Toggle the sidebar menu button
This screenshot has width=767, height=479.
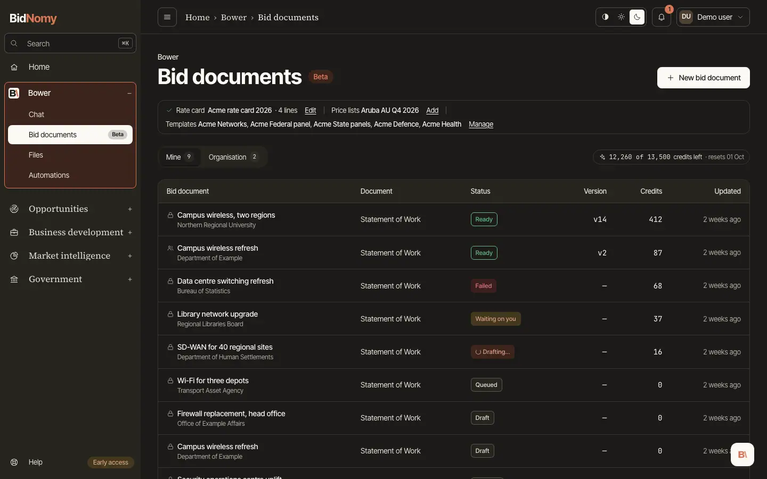167,17
